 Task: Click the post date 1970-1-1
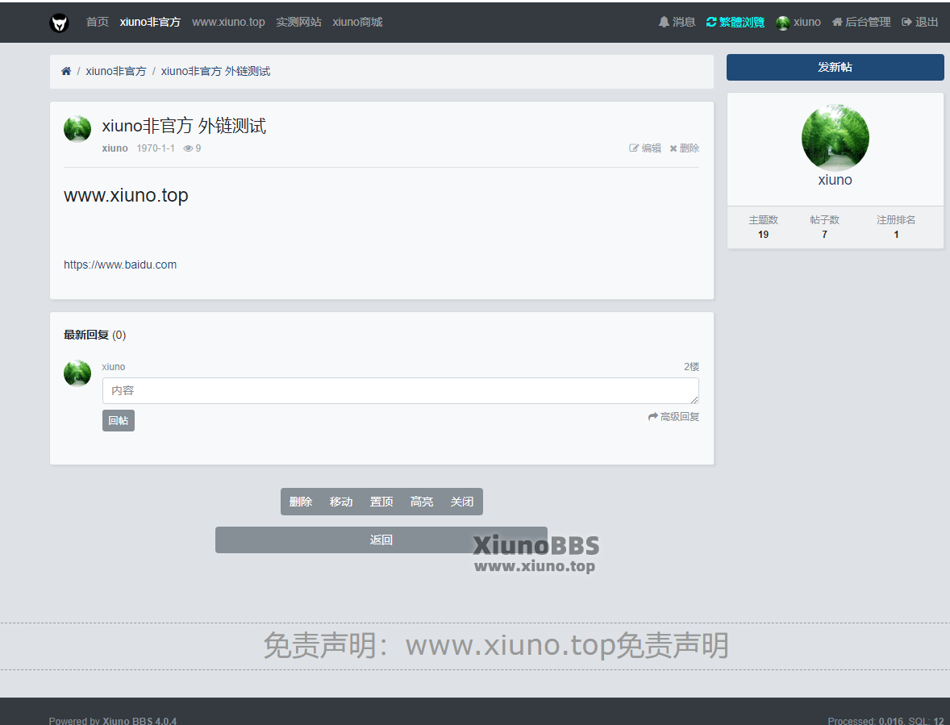pos(156,148)
